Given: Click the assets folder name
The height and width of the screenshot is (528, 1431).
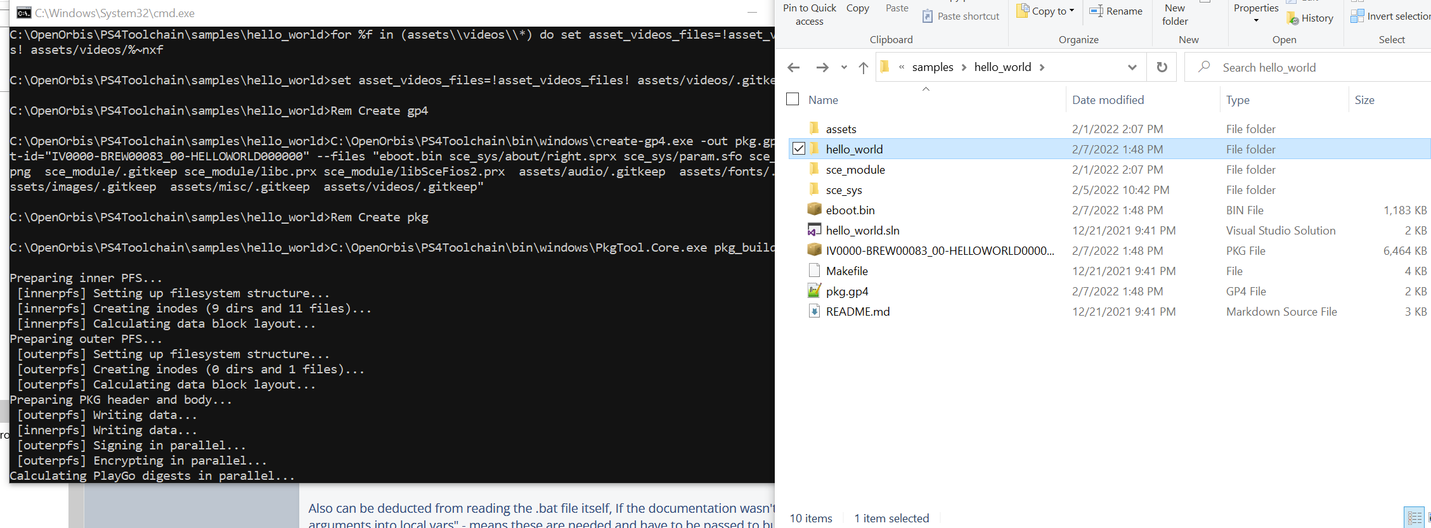Looking at the screenshot, I should point(841,129).
